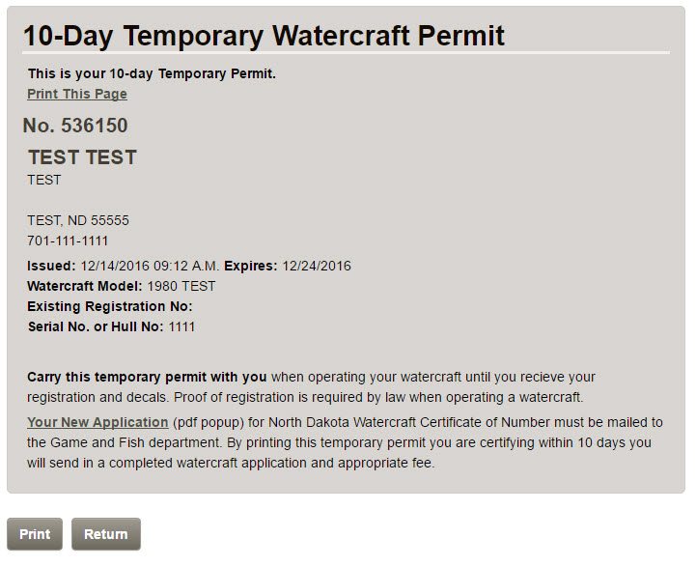The width and height of the screenshot is (696, 566).
Task: Click the Serial No. or Hull No label
Action: 96,327
